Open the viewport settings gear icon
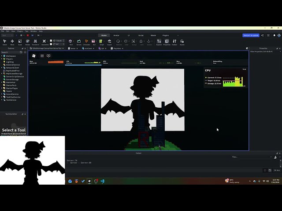The height and width of the screenshot is (211, 282). pyautogui.click(x=247, y=48)
